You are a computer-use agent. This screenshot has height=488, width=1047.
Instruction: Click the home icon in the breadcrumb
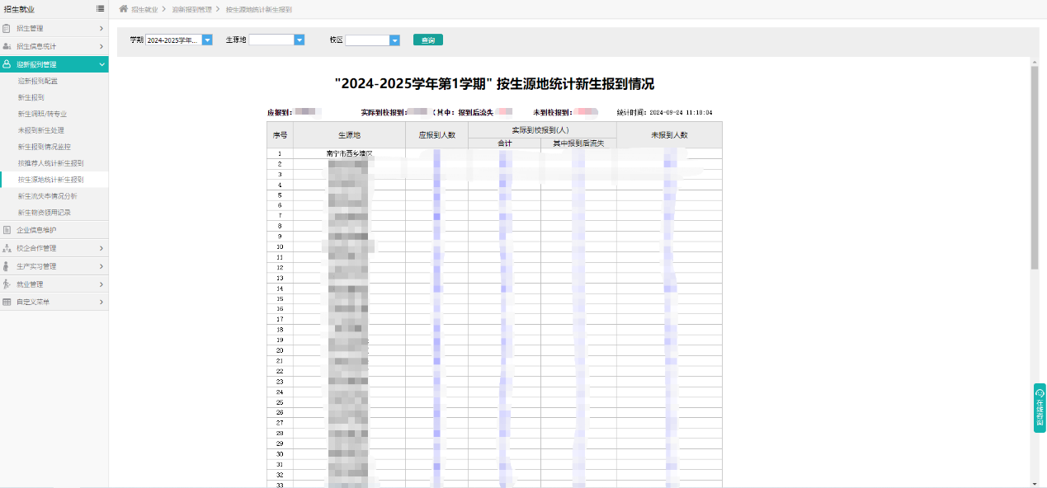(124, 9)
